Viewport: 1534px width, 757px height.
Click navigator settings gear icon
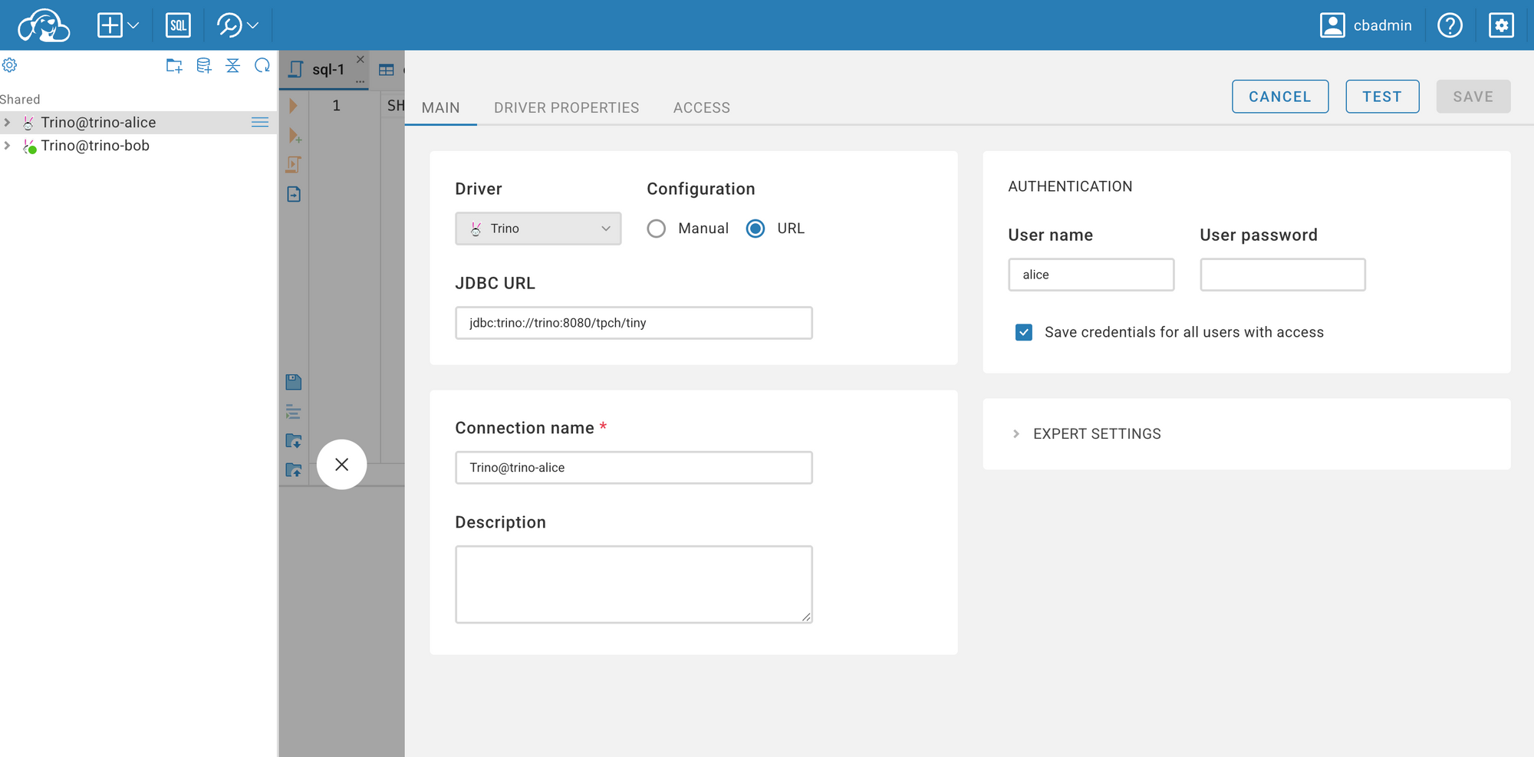click(10, 66)
